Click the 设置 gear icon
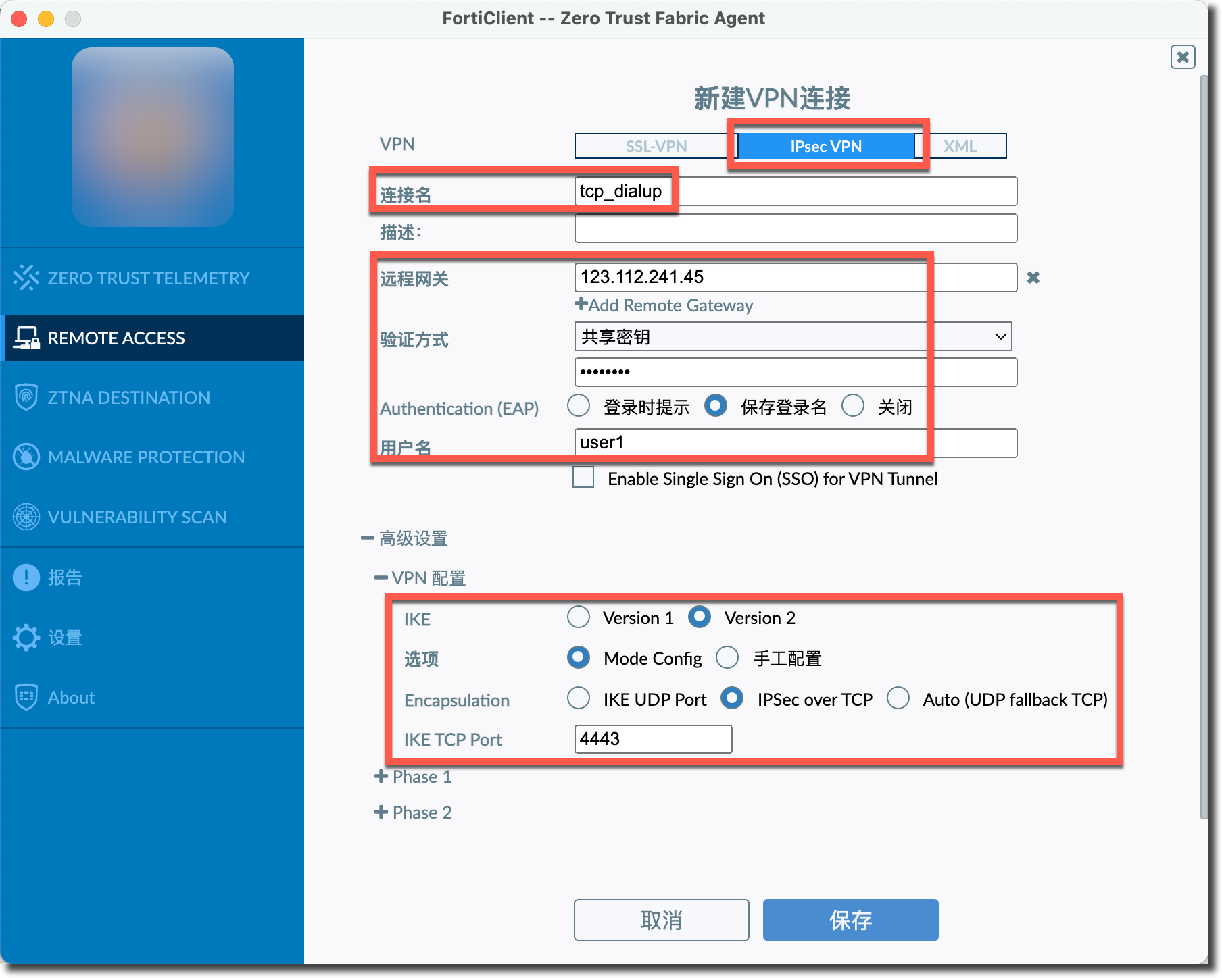The image size is (1222, 978). pos(26,638)
